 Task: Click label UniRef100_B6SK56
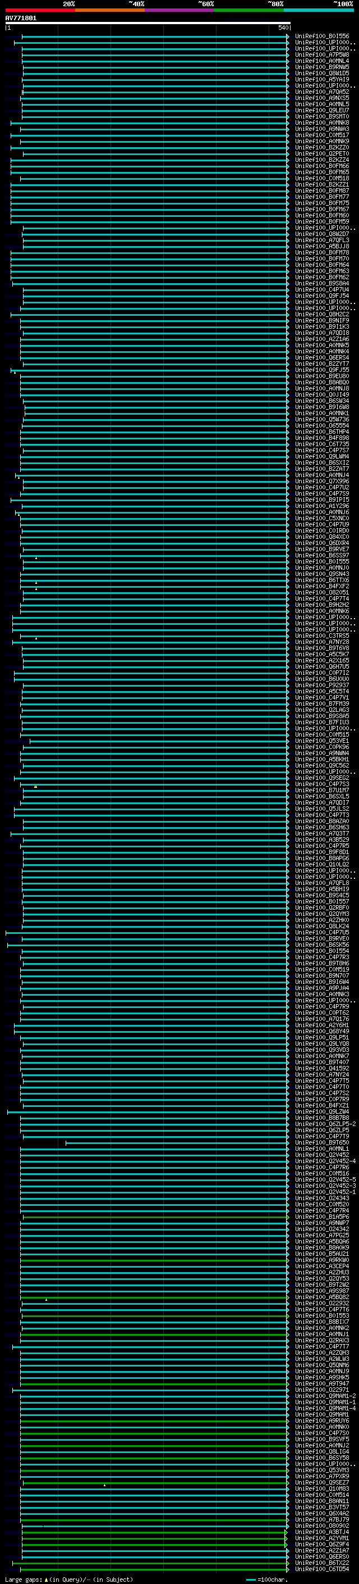tap(321, 945)
